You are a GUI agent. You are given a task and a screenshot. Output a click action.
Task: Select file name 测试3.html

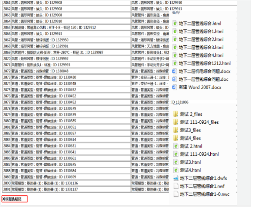click(x=190, y=162)
